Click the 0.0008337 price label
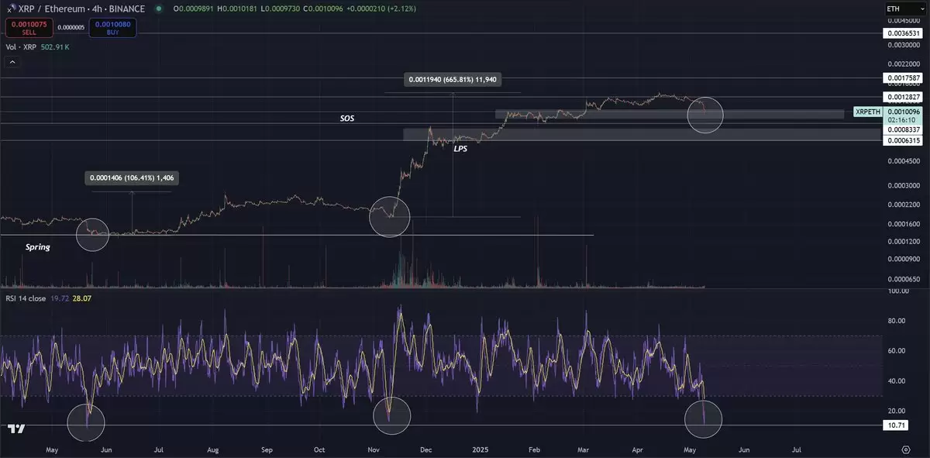 click(903, 130)
